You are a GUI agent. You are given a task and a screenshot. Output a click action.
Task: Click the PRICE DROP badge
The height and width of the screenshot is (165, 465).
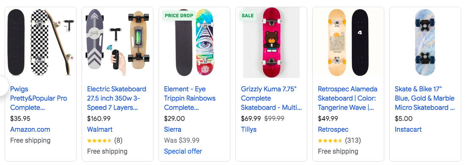179,16
